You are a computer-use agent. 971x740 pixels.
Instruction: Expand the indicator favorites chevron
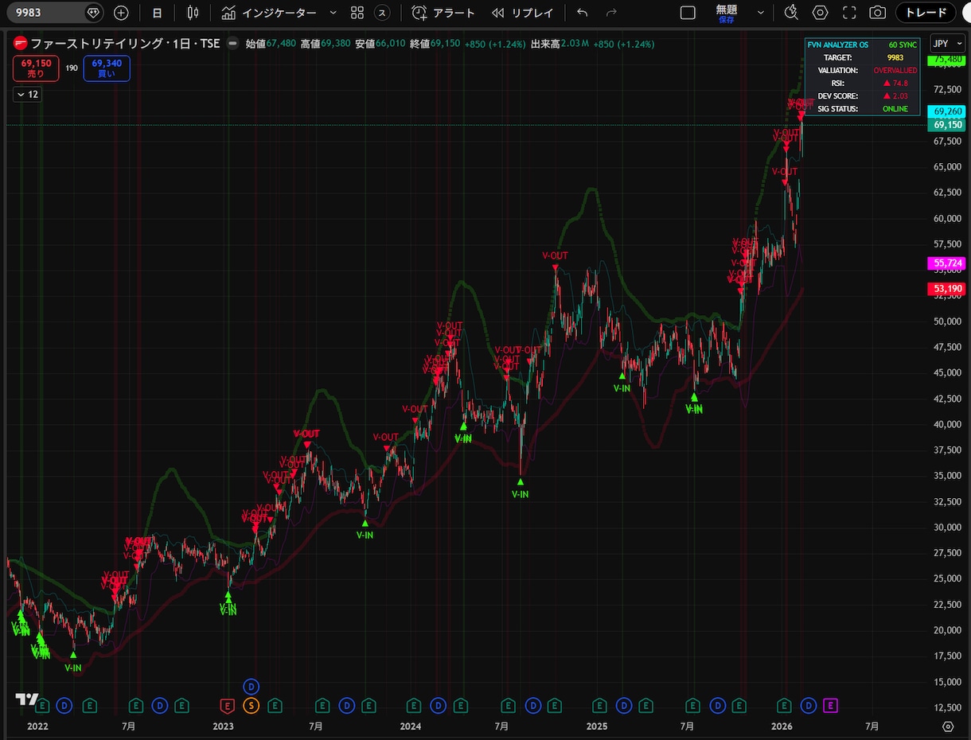333,13
